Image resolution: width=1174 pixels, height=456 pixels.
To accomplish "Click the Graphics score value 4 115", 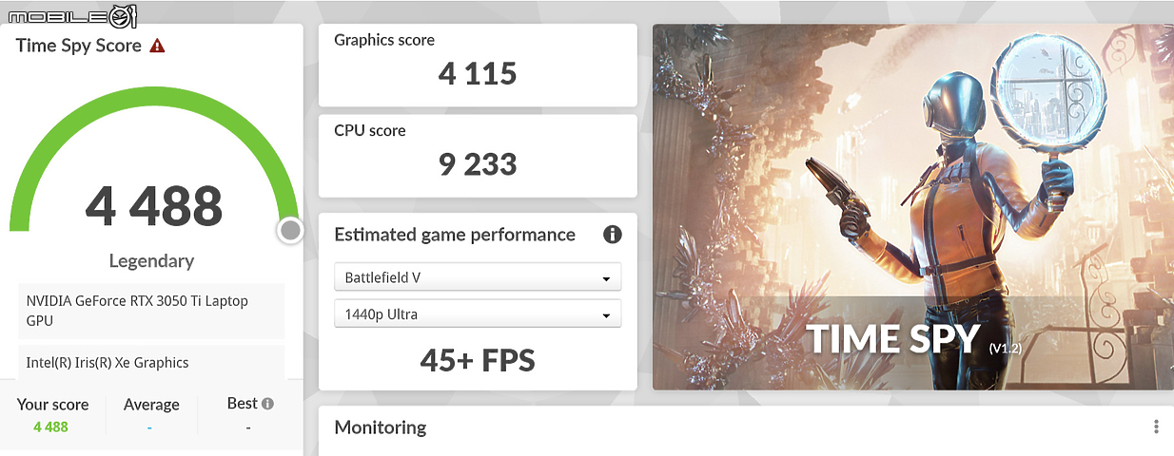I will coord(478,73).
